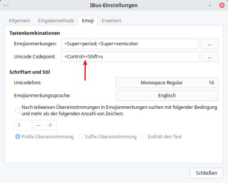Switch to the Allgemein tab
This screenshot has height=183, width=228.
(x=19, y=21)
